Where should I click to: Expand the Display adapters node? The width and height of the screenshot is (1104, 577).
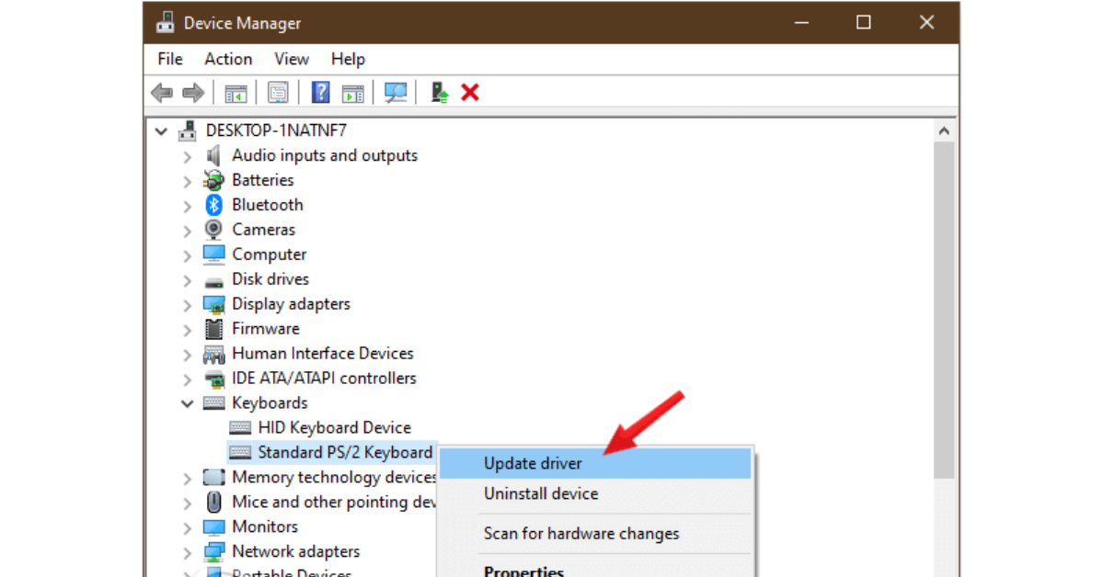tap(188, 305)
